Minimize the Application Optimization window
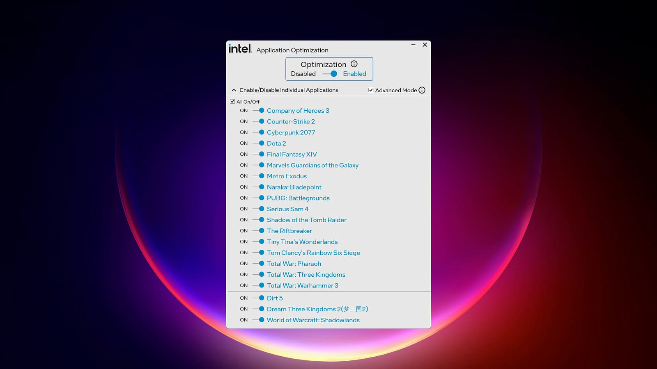 coord(413,45)
